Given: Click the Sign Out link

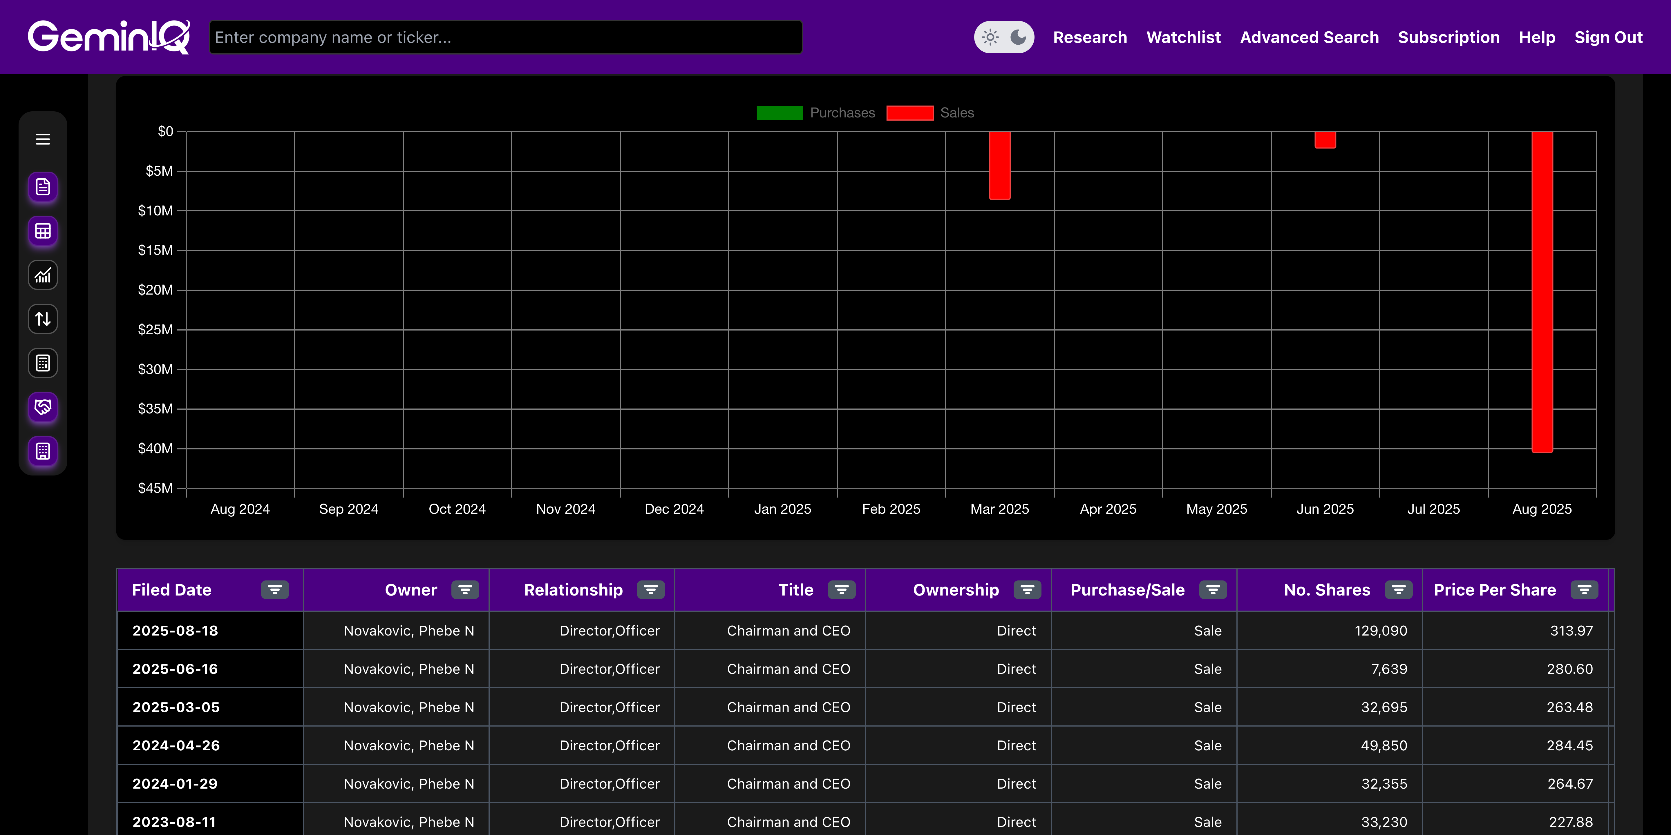Looking at the screenshot, I should [x=1609, y=37].
